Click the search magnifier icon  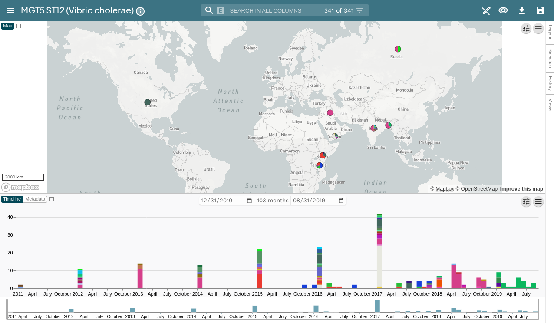click(209, 10)
